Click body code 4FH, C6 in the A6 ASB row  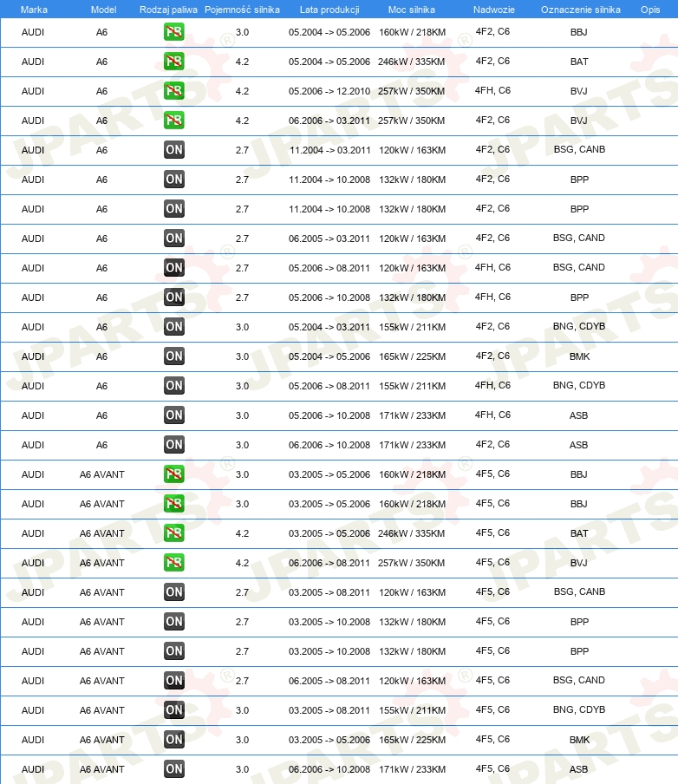492,415
